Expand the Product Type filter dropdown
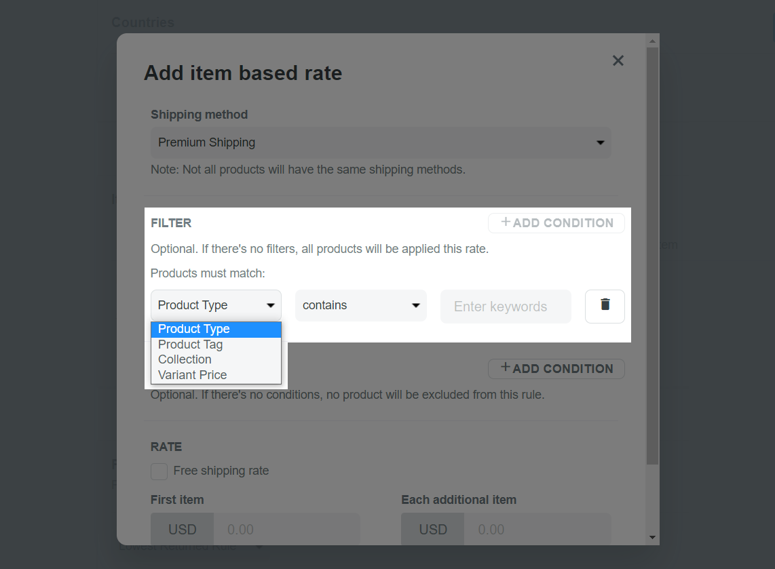Viewport: 775px width, 569px height. click(x=216, y=305)
